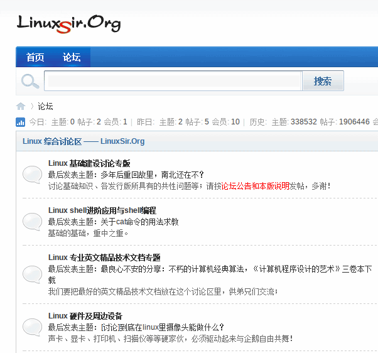Click the LinuxSir.Org logo
This screenshot has width=378, height=353.
click(68, 24)
